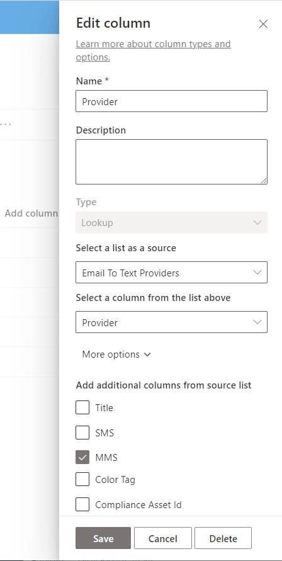
Task: Enable the SMS additional column
Action: [82, 433]
